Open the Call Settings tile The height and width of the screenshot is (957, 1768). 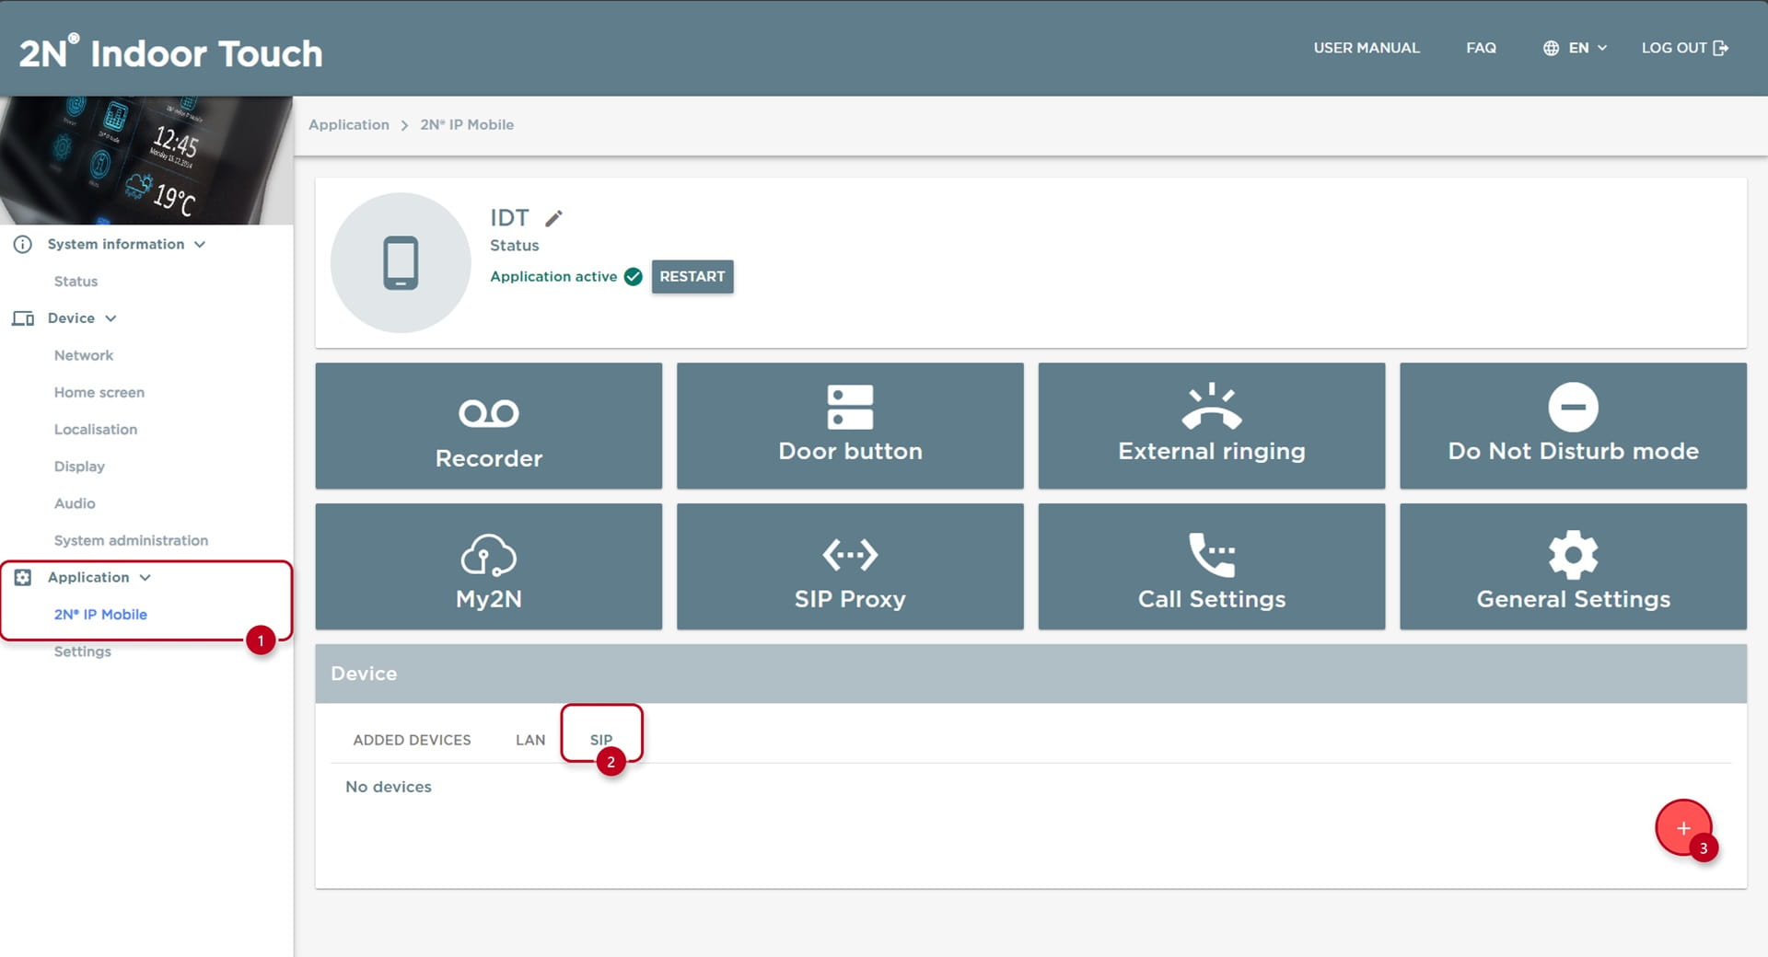tap(1212, 566)
